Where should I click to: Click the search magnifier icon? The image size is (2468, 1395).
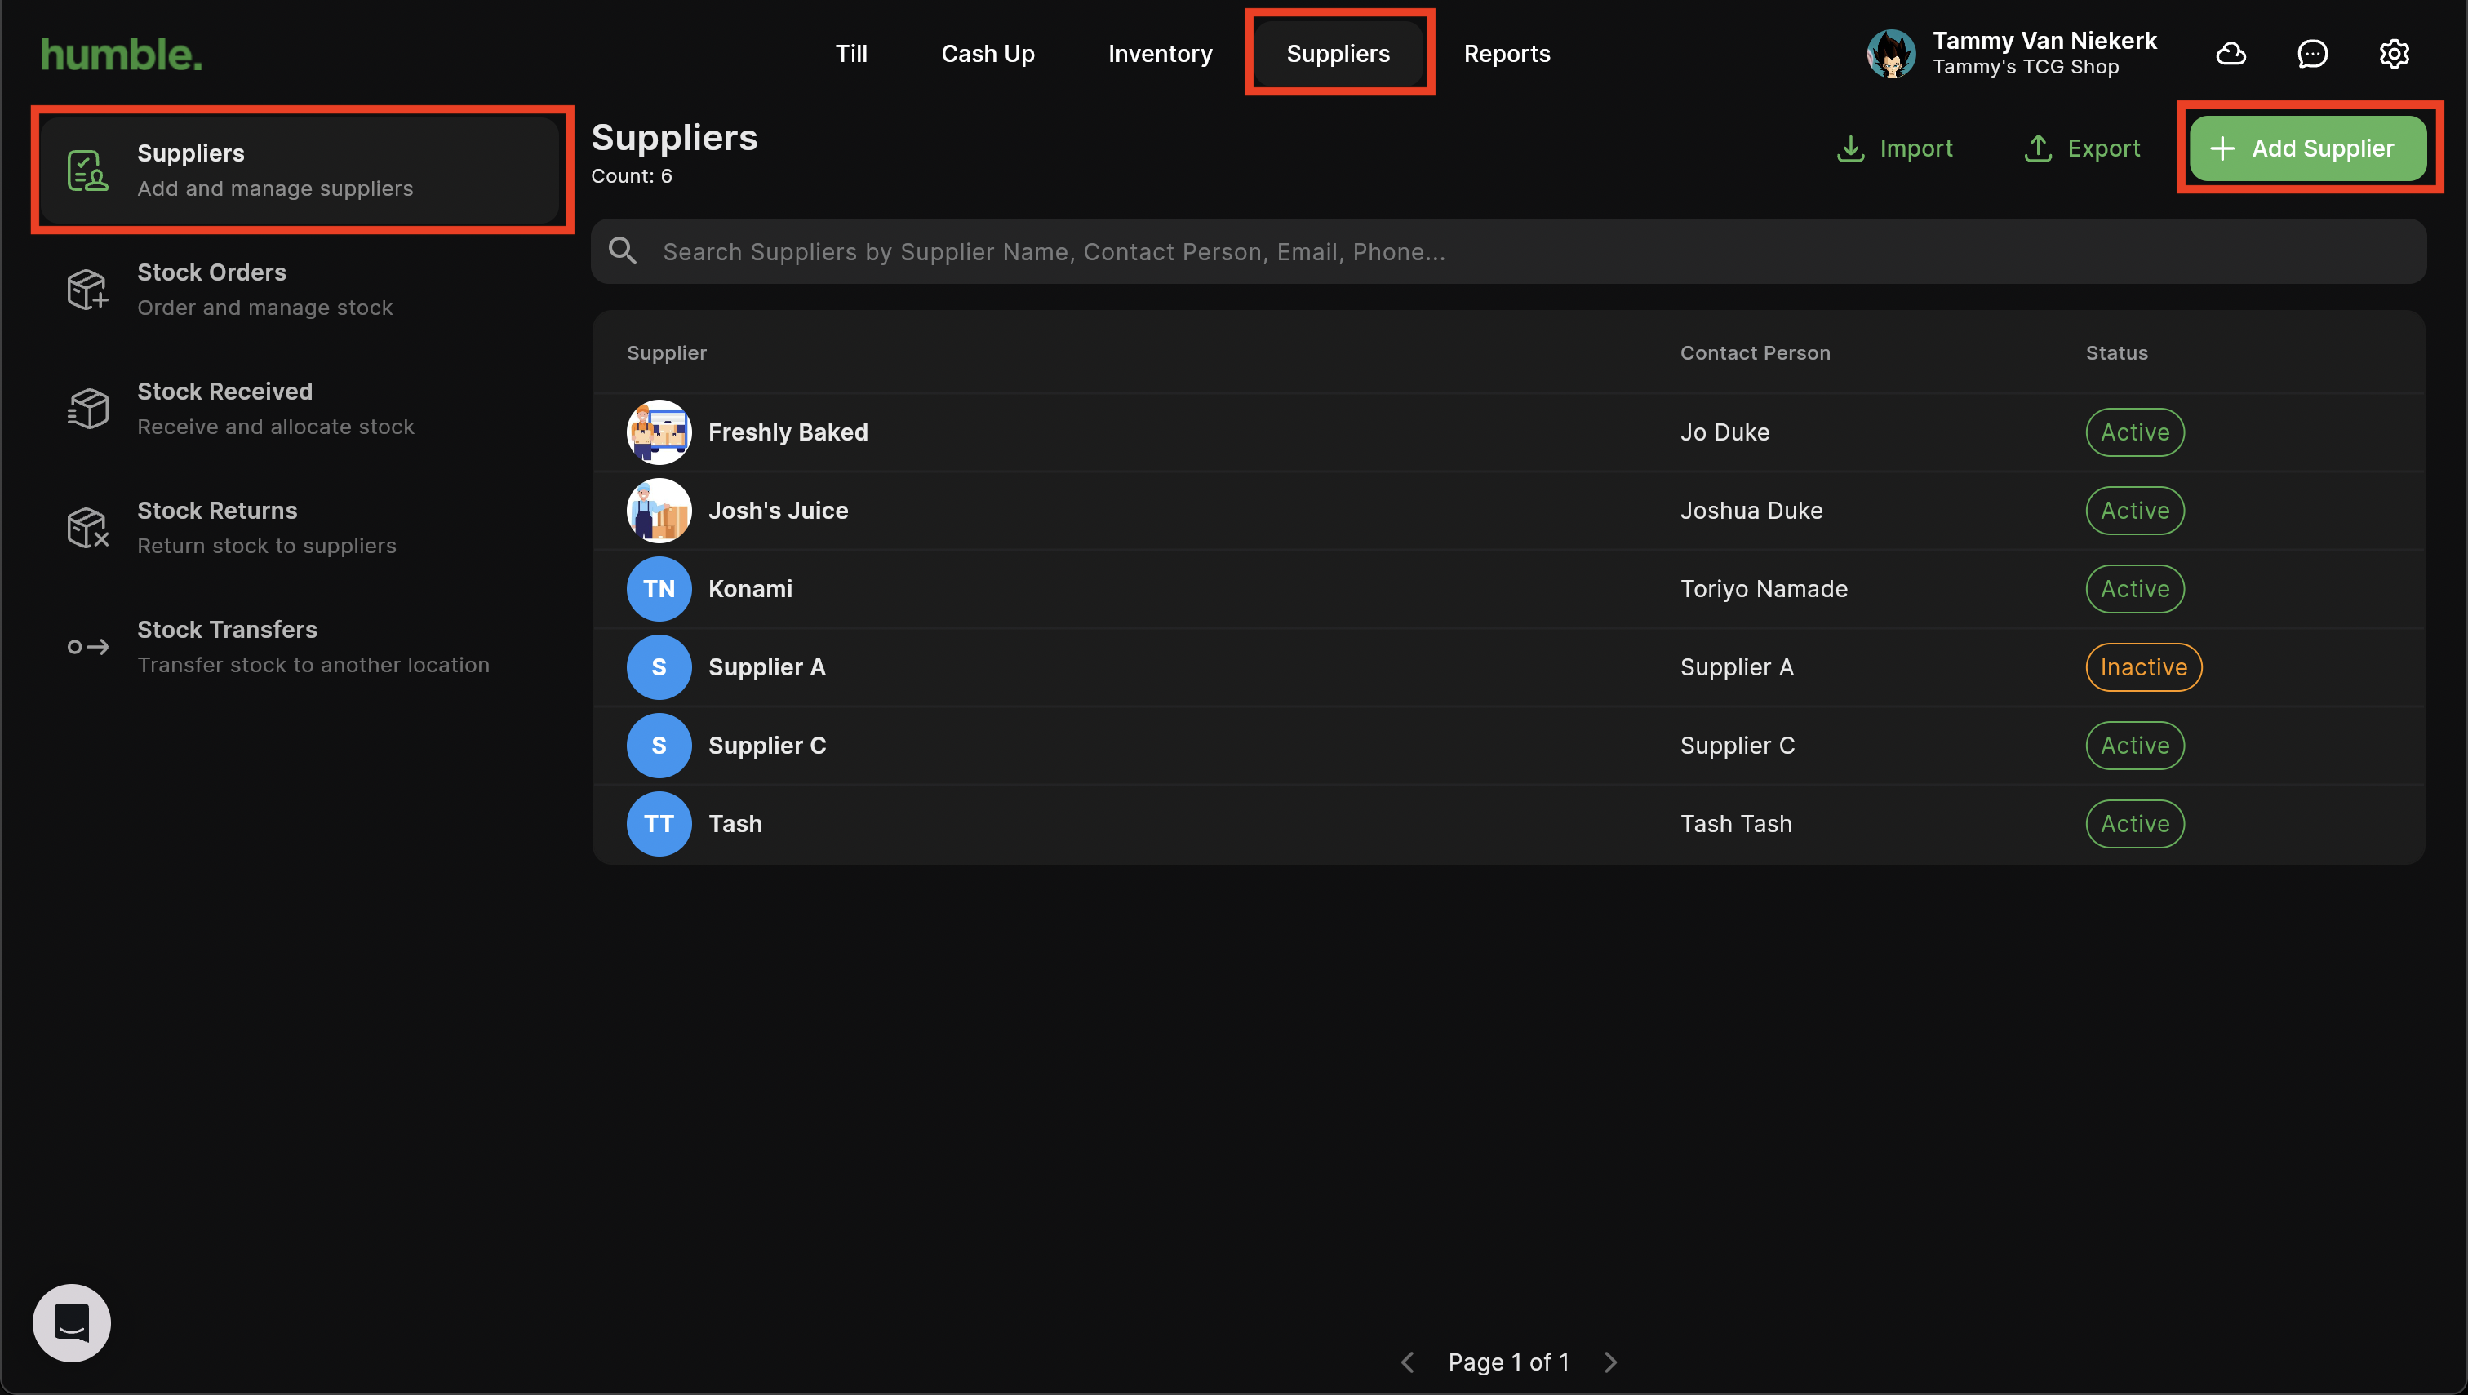coord(623,251)
